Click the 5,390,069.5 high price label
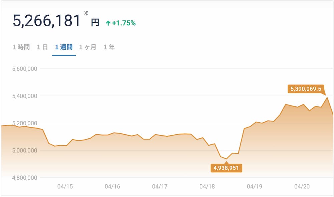This screenshot has height=197, width=334. point(306,89)
